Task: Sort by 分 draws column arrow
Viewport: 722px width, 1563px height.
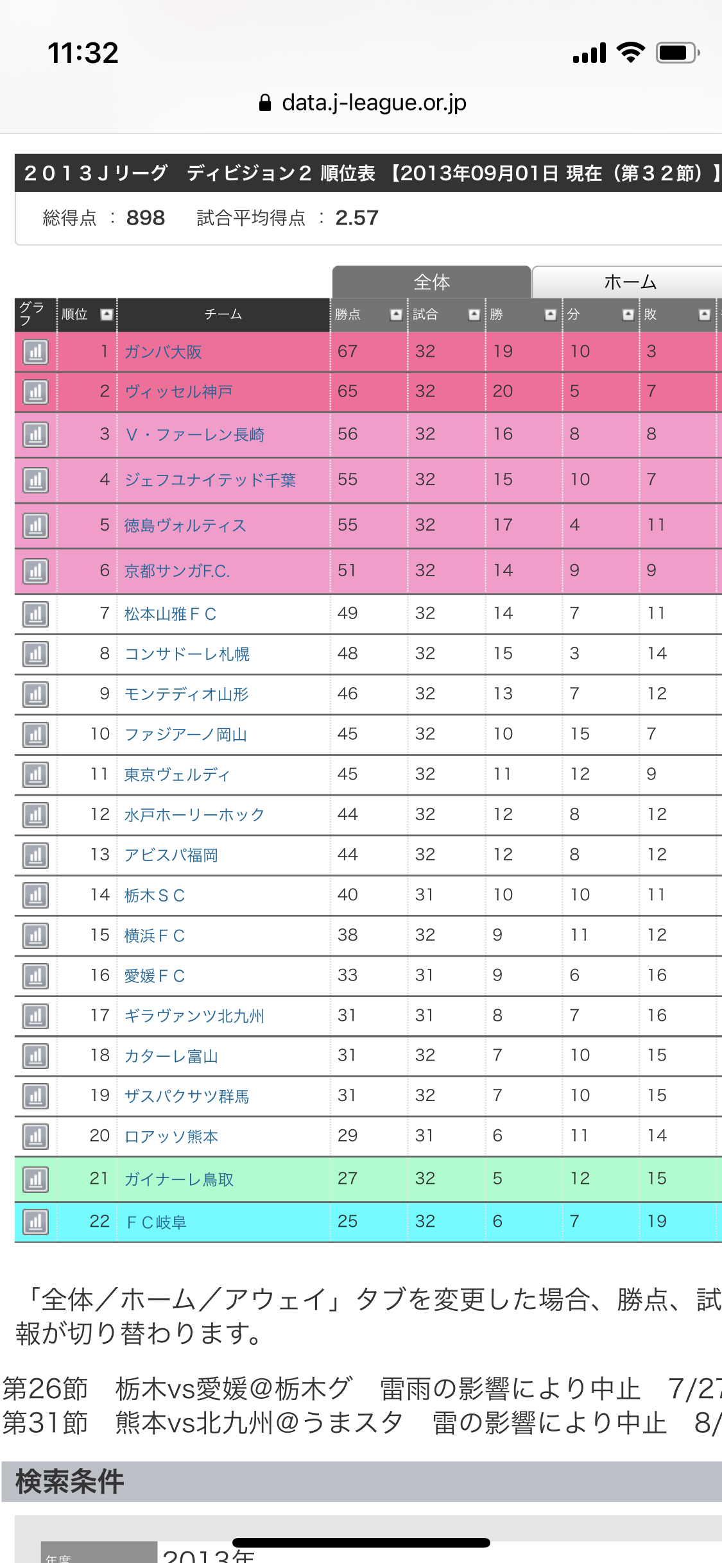Action: pyautogui.click(x=628, y=314)
